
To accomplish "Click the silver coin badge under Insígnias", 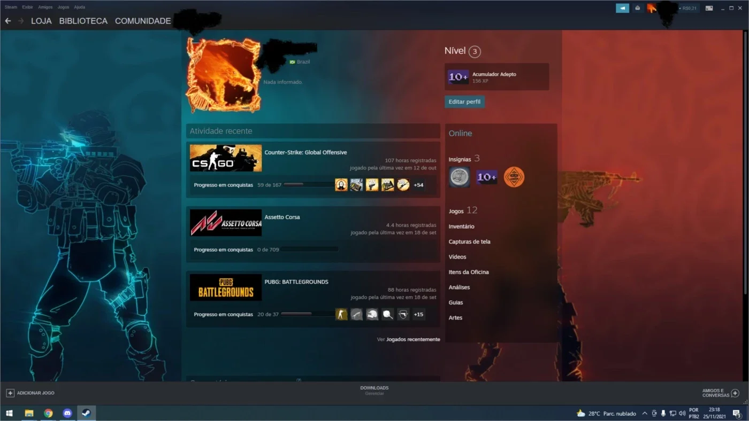I will point(459,177).
